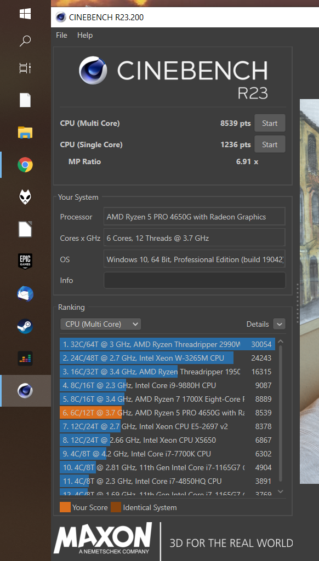Launch Steam from the taskbar
The height and width of the screenshot is (561, 319).
pos(25,326)
